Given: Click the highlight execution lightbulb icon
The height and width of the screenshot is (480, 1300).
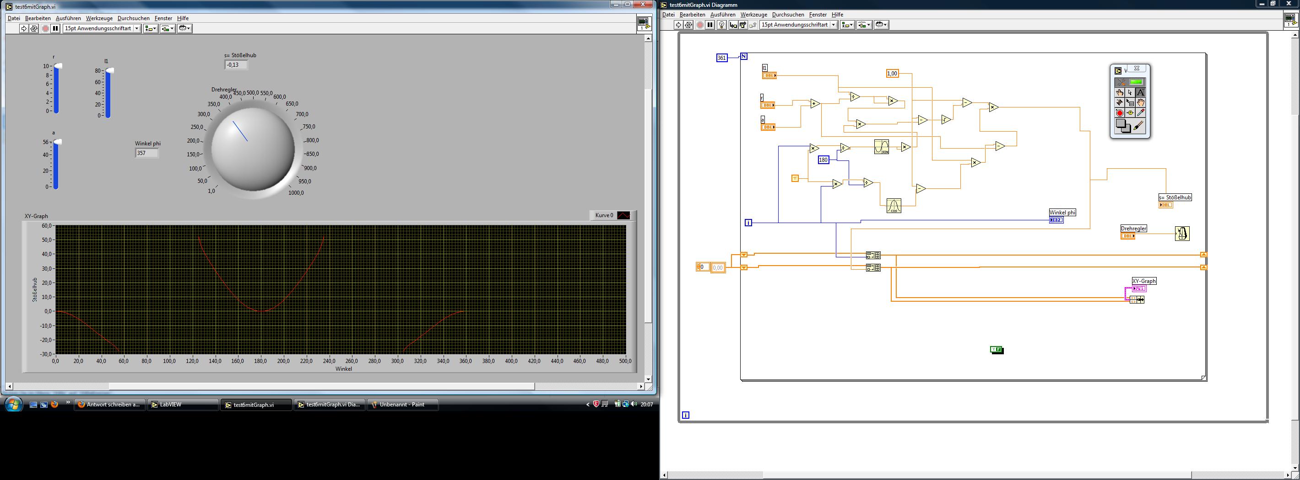Looking at the screenshot, I should click(722, 25).
